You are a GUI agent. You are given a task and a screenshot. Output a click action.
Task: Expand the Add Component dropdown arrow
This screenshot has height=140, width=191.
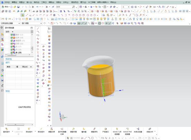pyautogui.click(x=35, y=131)
